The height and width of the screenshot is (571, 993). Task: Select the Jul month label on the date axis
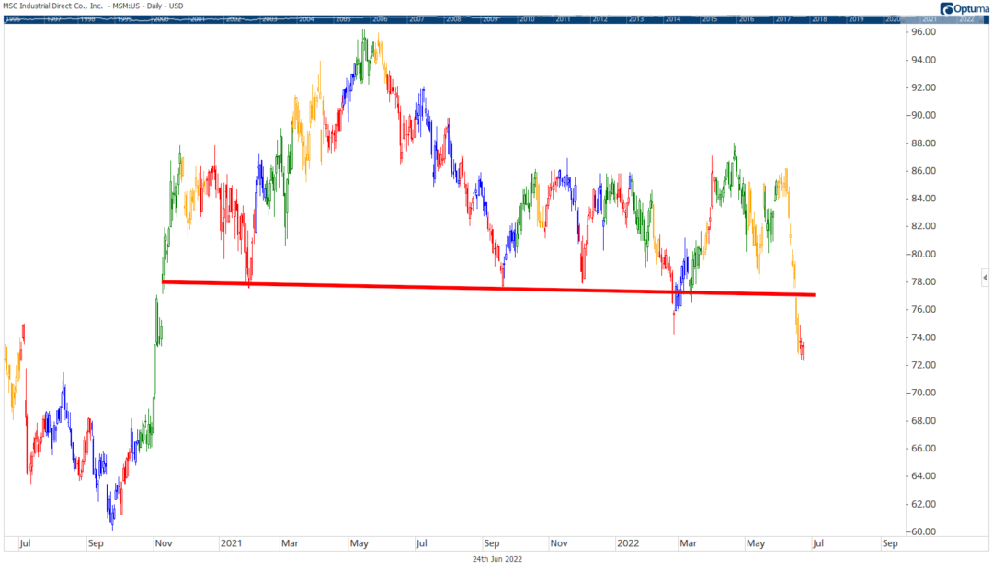pyautogui.click(x=24, y=543)
